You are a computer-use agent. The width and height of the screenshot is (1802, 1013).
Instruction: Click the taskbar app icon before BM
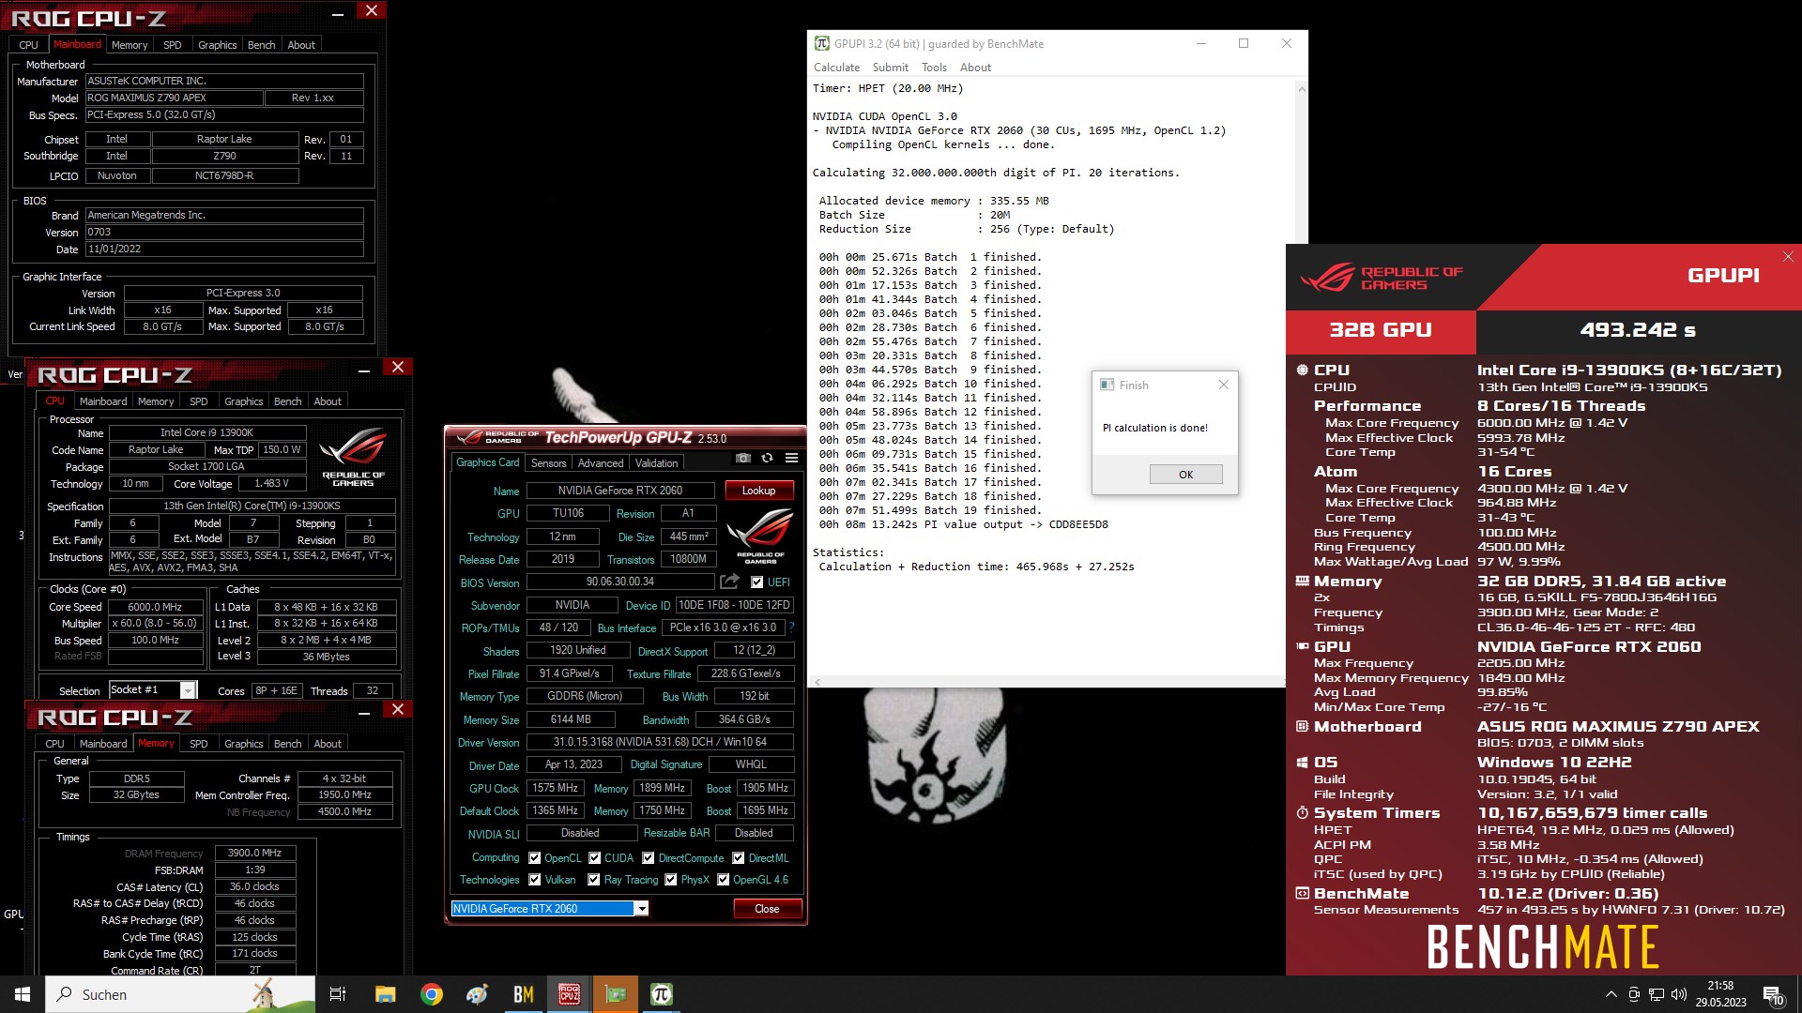(x=478, y=994)
